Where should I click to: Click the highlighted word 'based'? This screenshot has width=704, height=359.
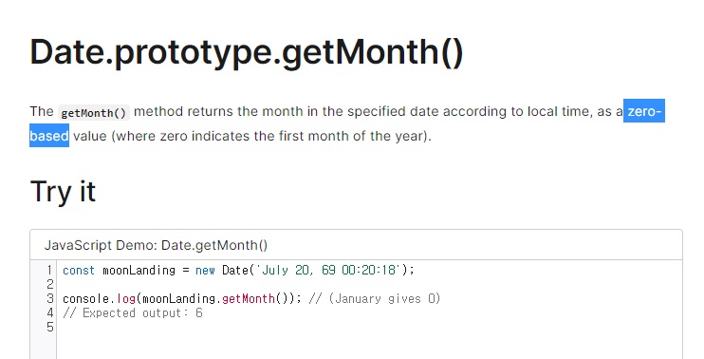(49, 135)
